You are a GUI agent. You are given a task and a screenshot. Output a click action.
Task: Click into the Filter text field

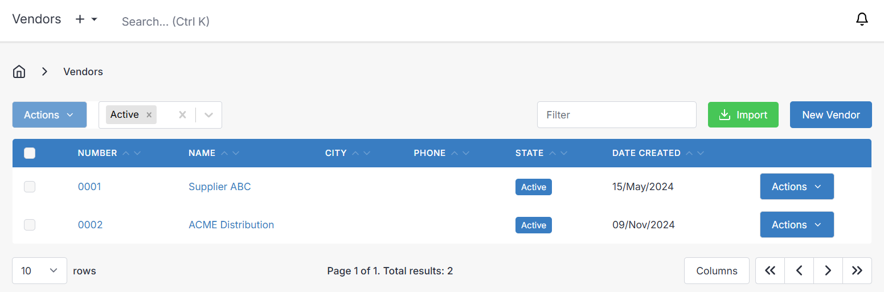[616, 115]
